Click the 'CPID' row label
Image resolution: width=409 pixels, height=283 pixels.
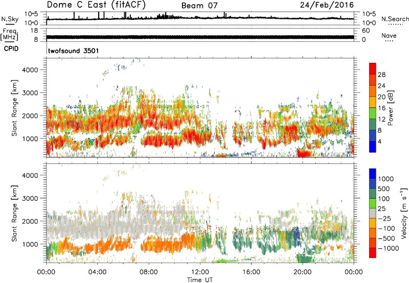click(x=11, y=49)
